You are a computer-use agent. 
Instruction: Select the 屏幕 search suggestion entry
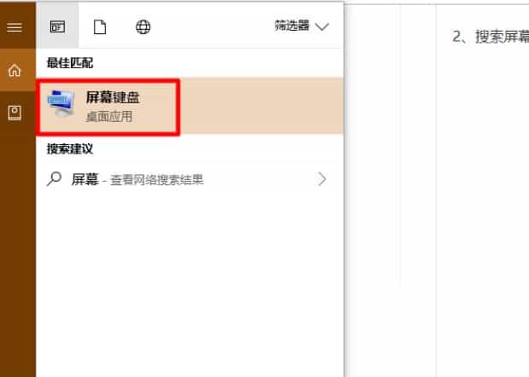click(189, 179)
